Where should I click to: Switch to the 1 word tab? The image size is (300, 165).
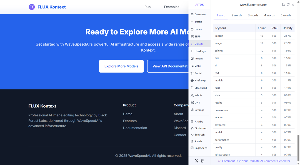(x=221, y=15)
